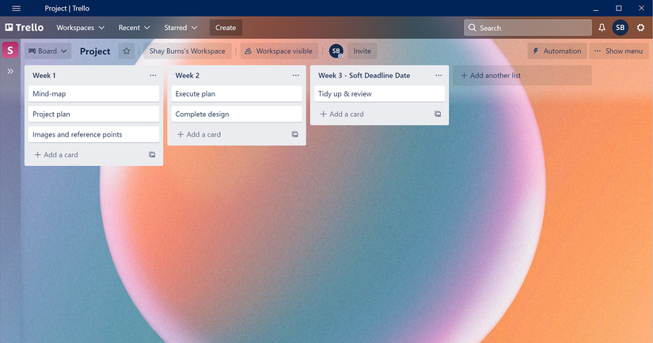Screen dimensions: 653x343
Task: Star the Project board
Action: point(127,51)
